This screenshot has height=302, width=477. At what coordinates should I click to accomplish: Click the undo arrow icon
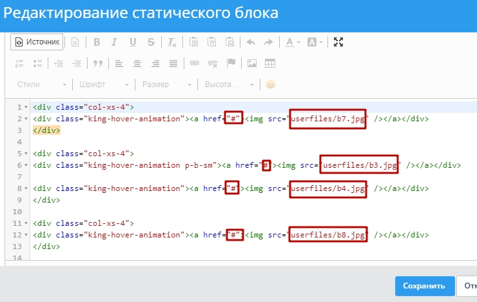coord(251,42)
